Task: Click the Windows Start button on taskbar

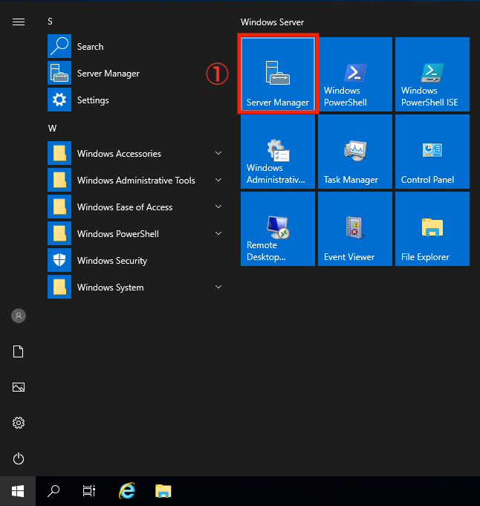Action: click(18, 491)
